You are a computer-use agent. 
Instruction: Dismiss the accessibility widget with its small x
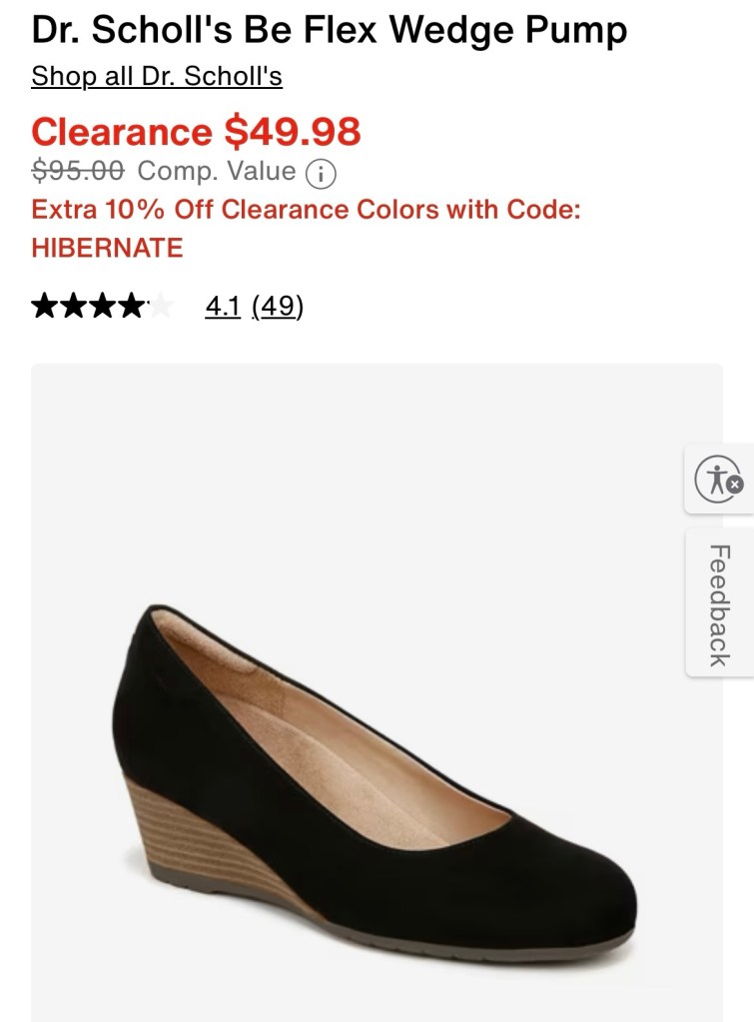[x=735, y=485]
